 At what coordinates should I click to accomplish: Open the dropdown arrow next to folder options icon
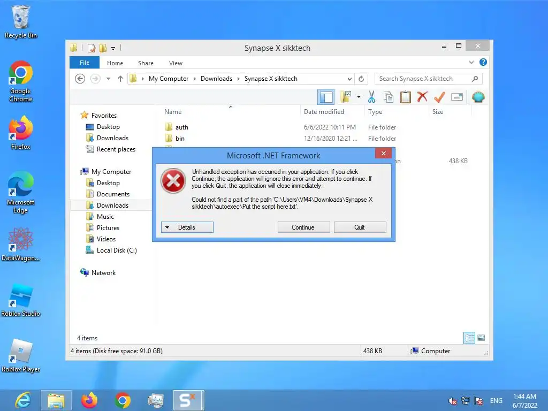point(359,97)
